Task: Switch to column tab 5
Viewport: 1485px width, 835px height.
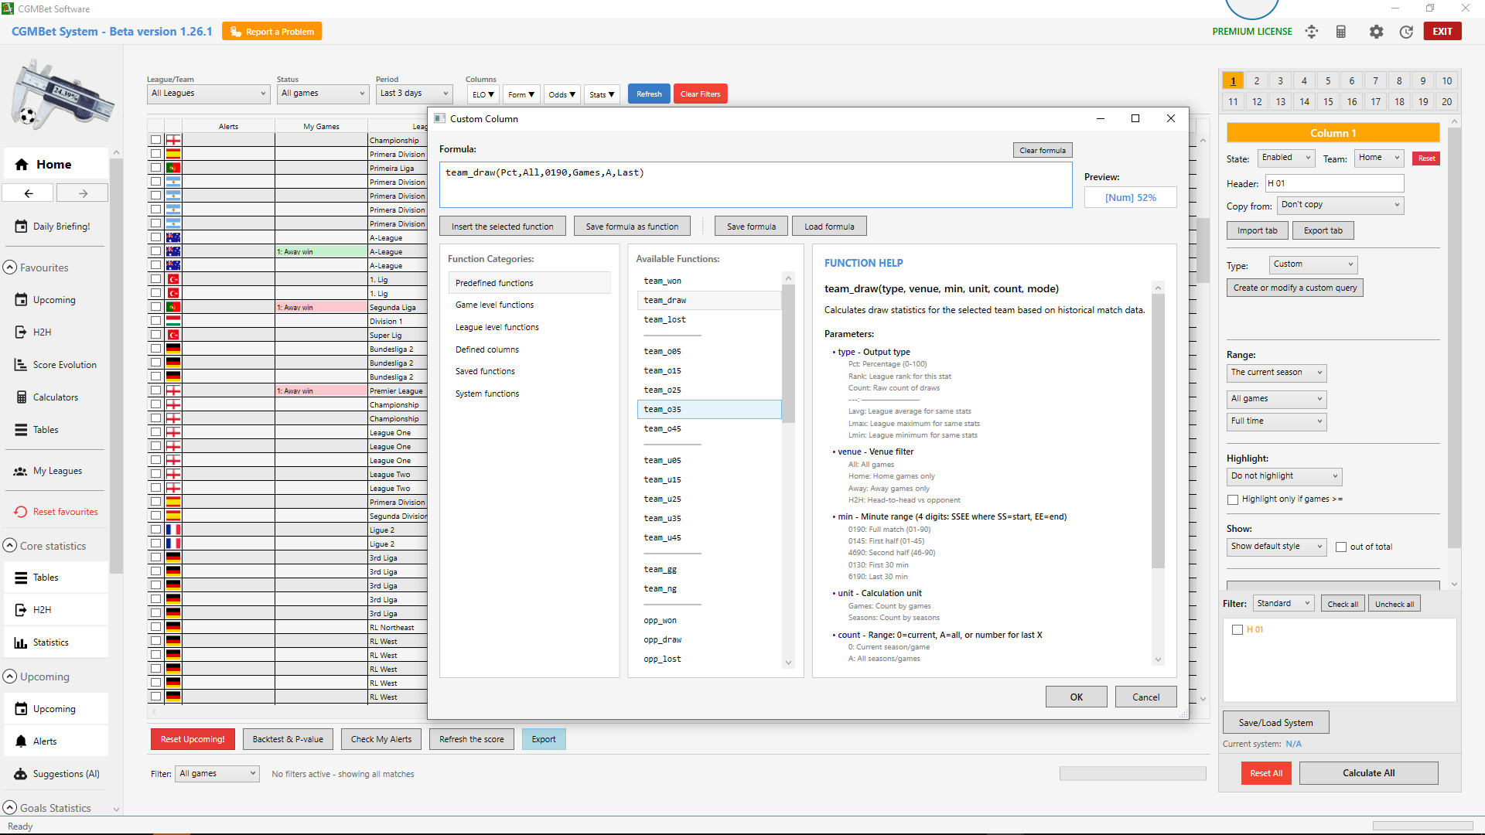Action: 1328,80
